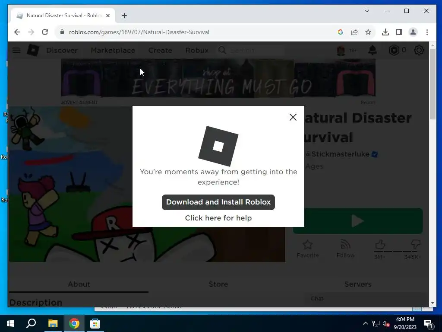
Task: Switch to the Store tab
Action: (x=218, y=284)
